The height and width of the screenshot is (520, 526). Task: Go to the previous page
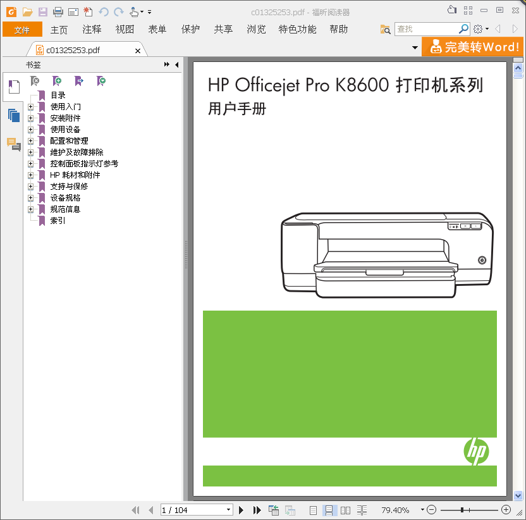[x=151, y=511]
